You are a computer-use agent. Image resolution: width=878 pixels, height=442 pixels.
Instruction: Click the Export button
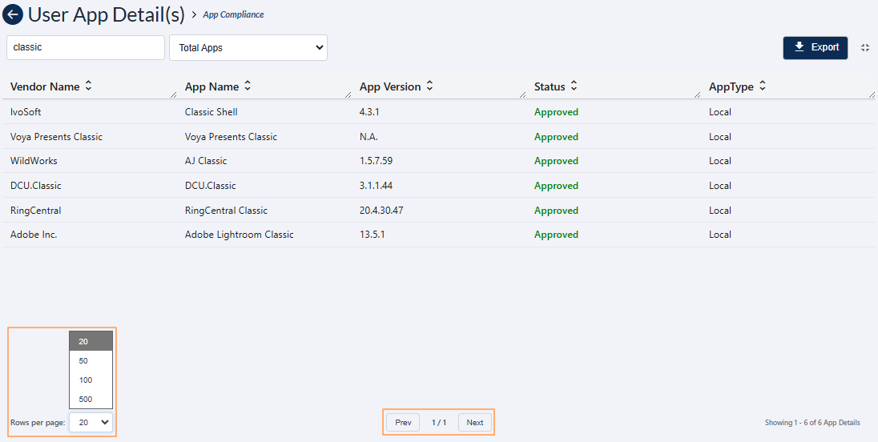[x=816, y=47]
